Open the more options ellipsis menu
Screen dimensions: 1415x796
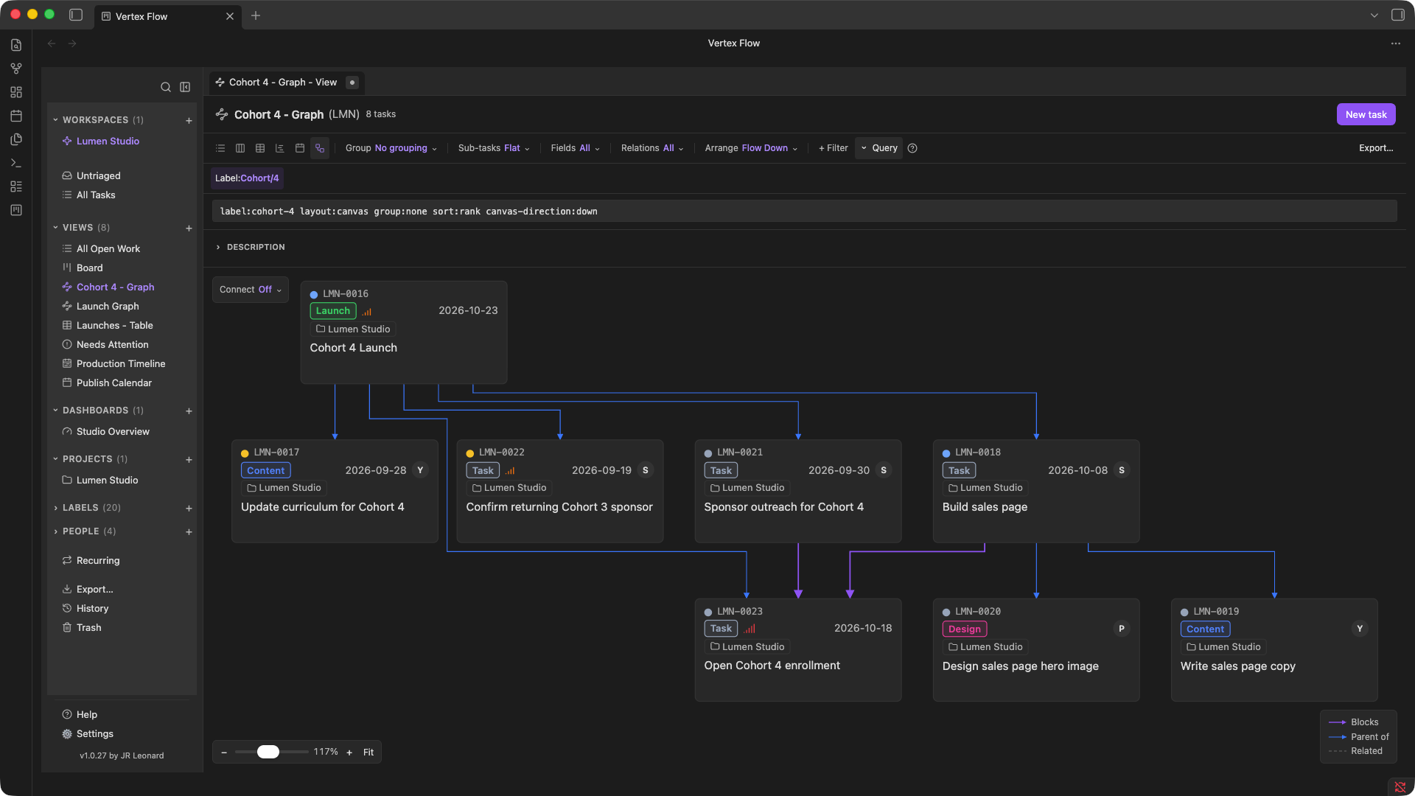pos(1396,43)
